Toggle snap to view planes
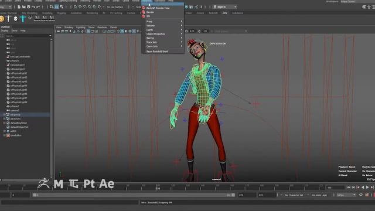This screenshot has height=211, width=375. click(94, 7)
